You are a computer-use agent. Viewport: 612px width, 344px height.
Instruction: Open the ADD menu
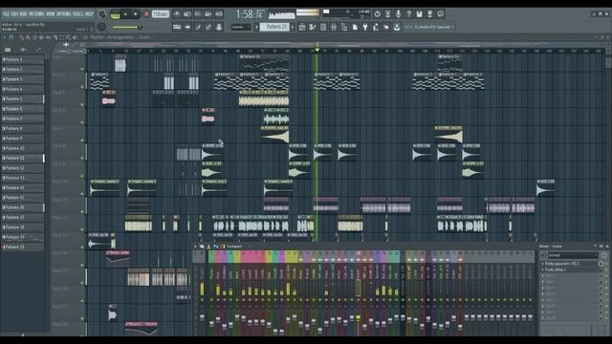click(23, 14)
